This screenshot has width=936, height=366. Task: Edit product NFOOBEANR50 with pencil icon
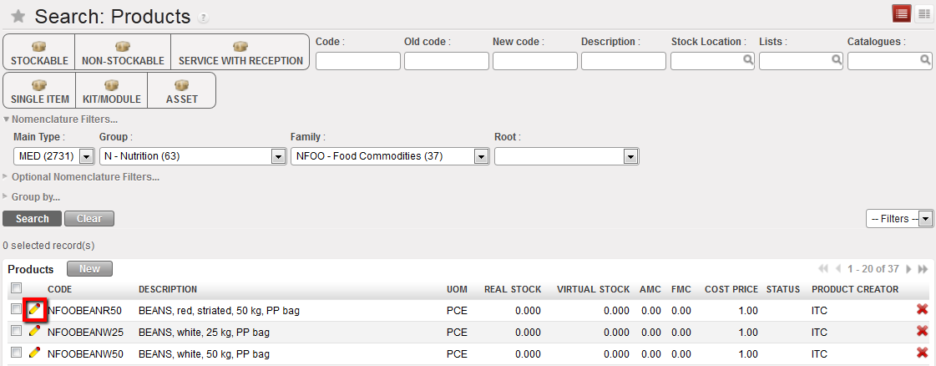point(34,310)
